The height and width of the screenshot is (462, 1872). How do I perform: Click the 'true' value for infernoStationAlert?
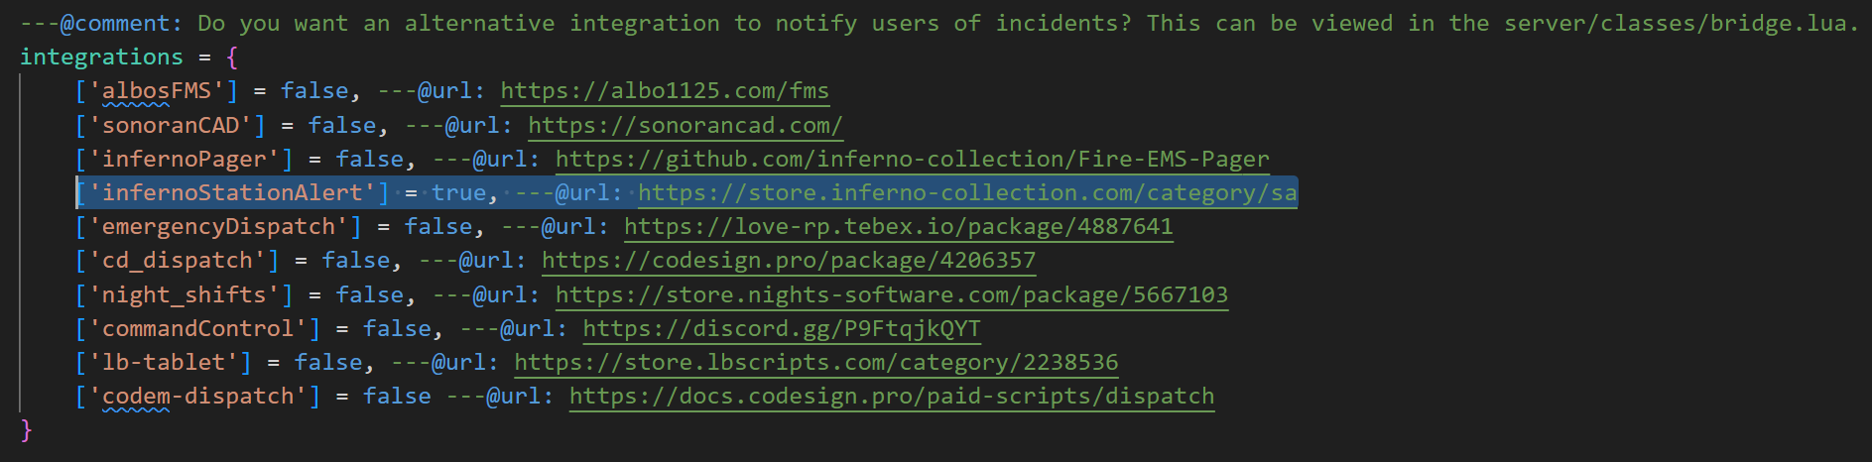[458, 193]
